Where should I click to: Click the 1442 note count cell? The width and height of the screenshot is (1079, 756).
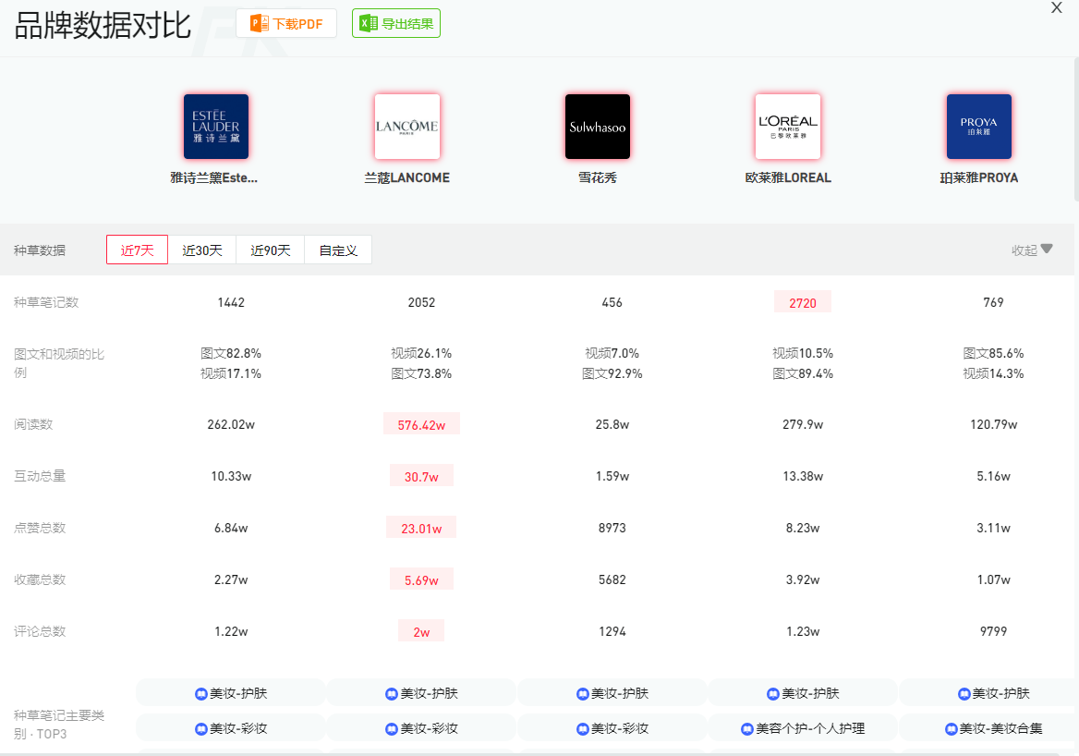pos(231,302)
